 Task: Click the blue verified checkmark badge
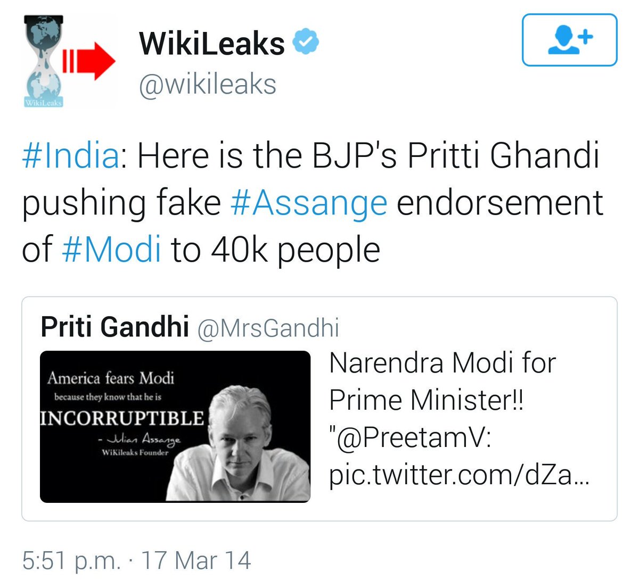[x=306, y=42]
